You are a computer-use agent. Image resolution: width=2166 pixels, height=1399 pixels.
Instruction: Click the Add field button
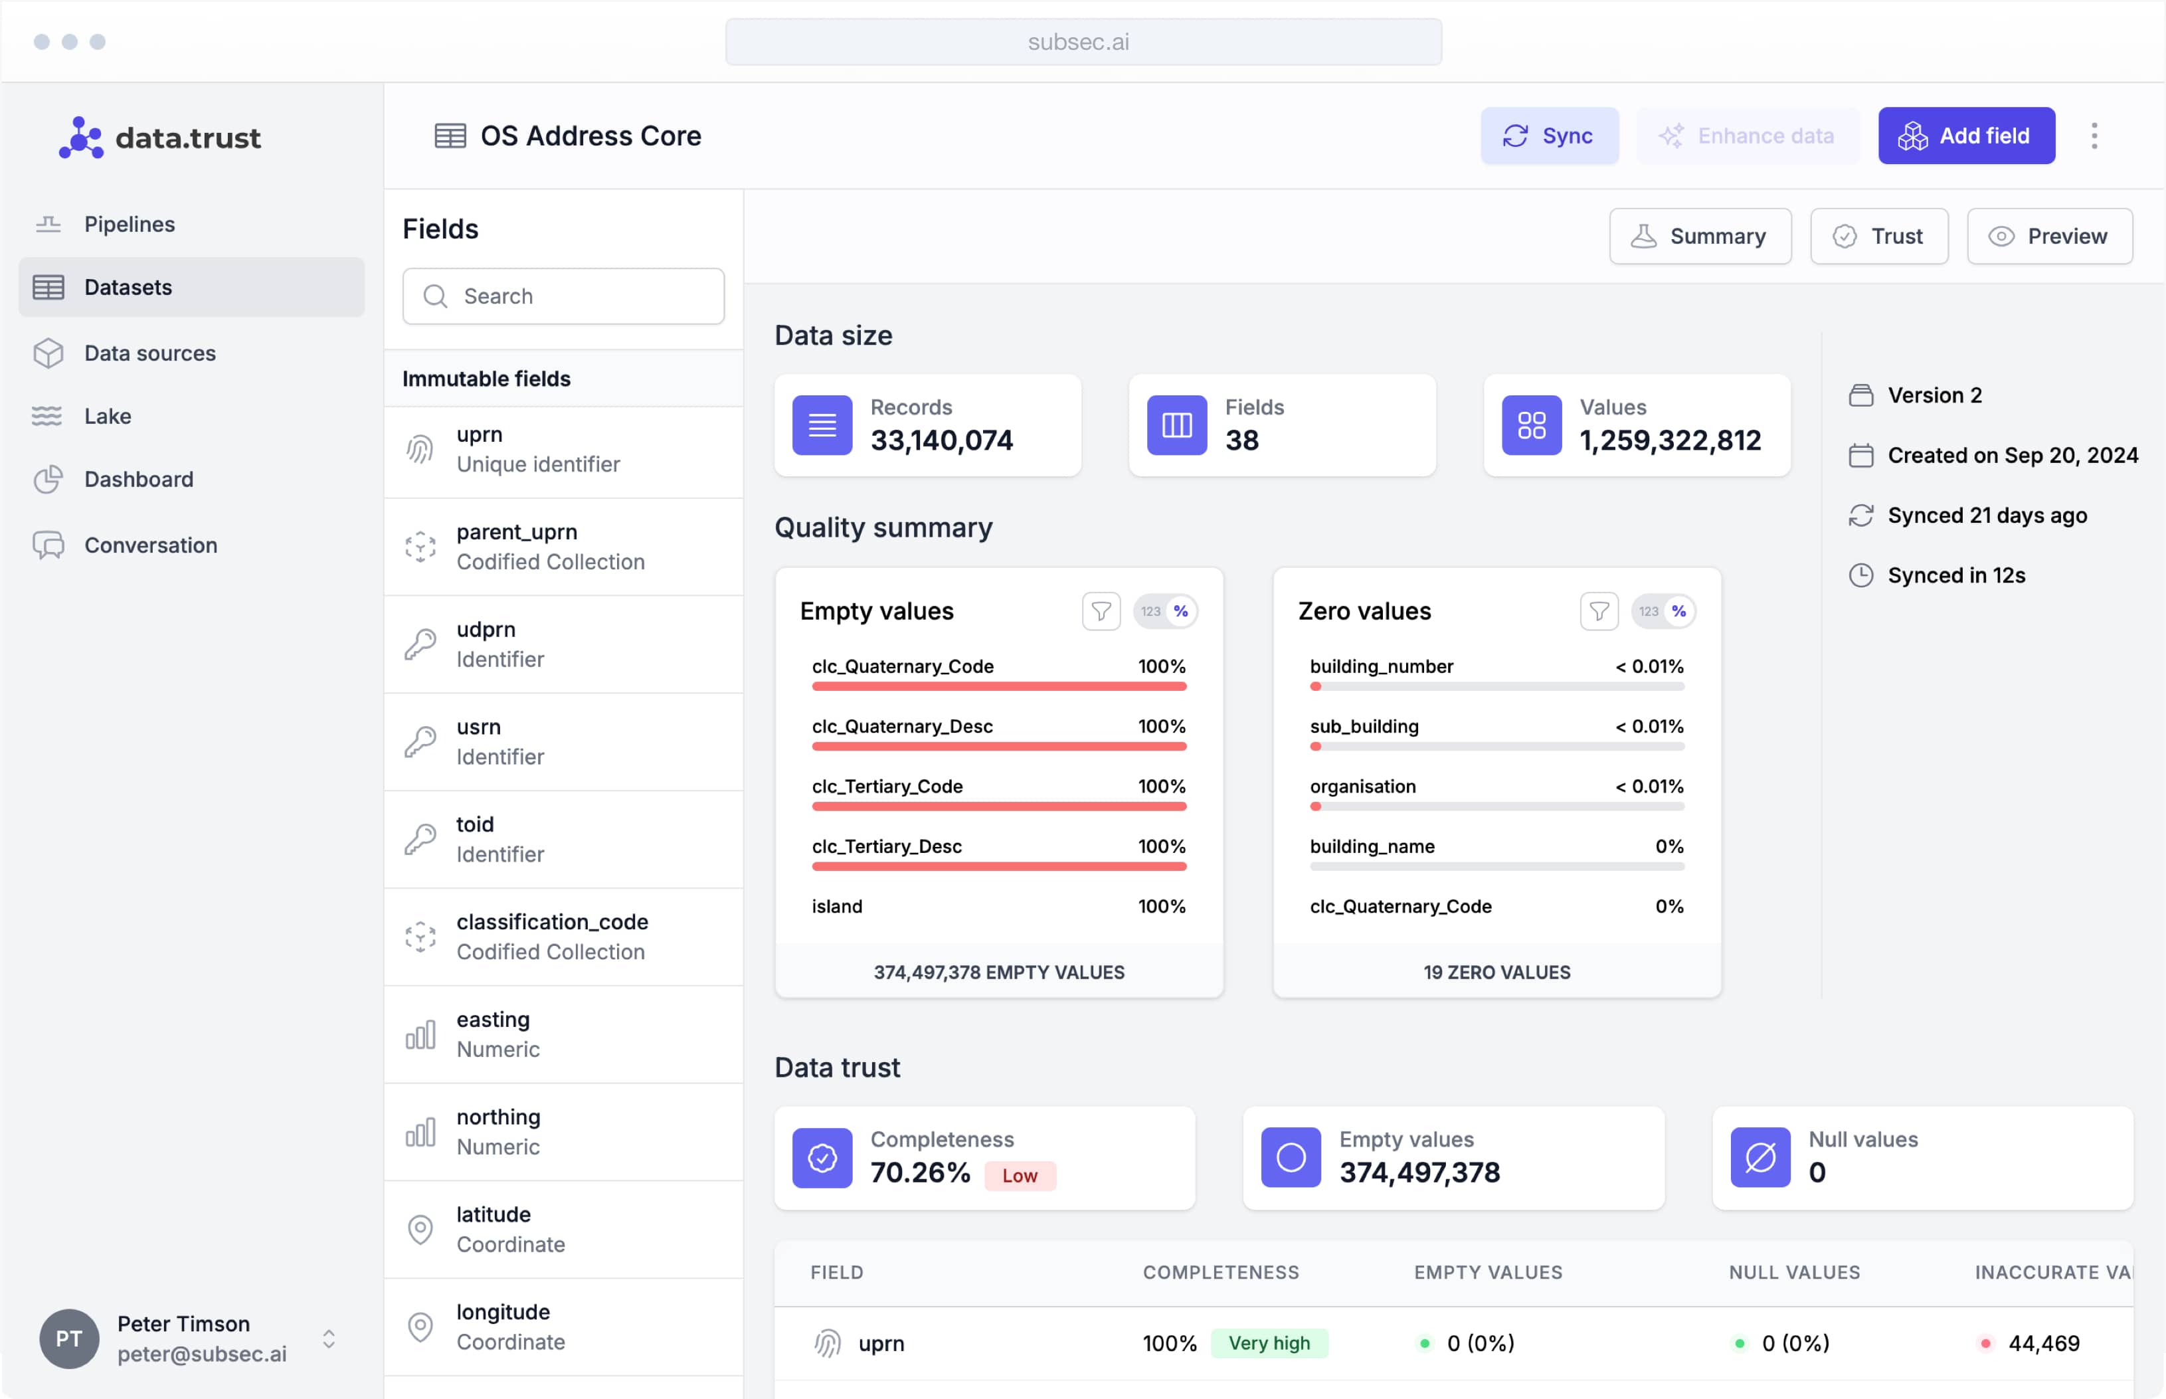tap(1966, 136)
